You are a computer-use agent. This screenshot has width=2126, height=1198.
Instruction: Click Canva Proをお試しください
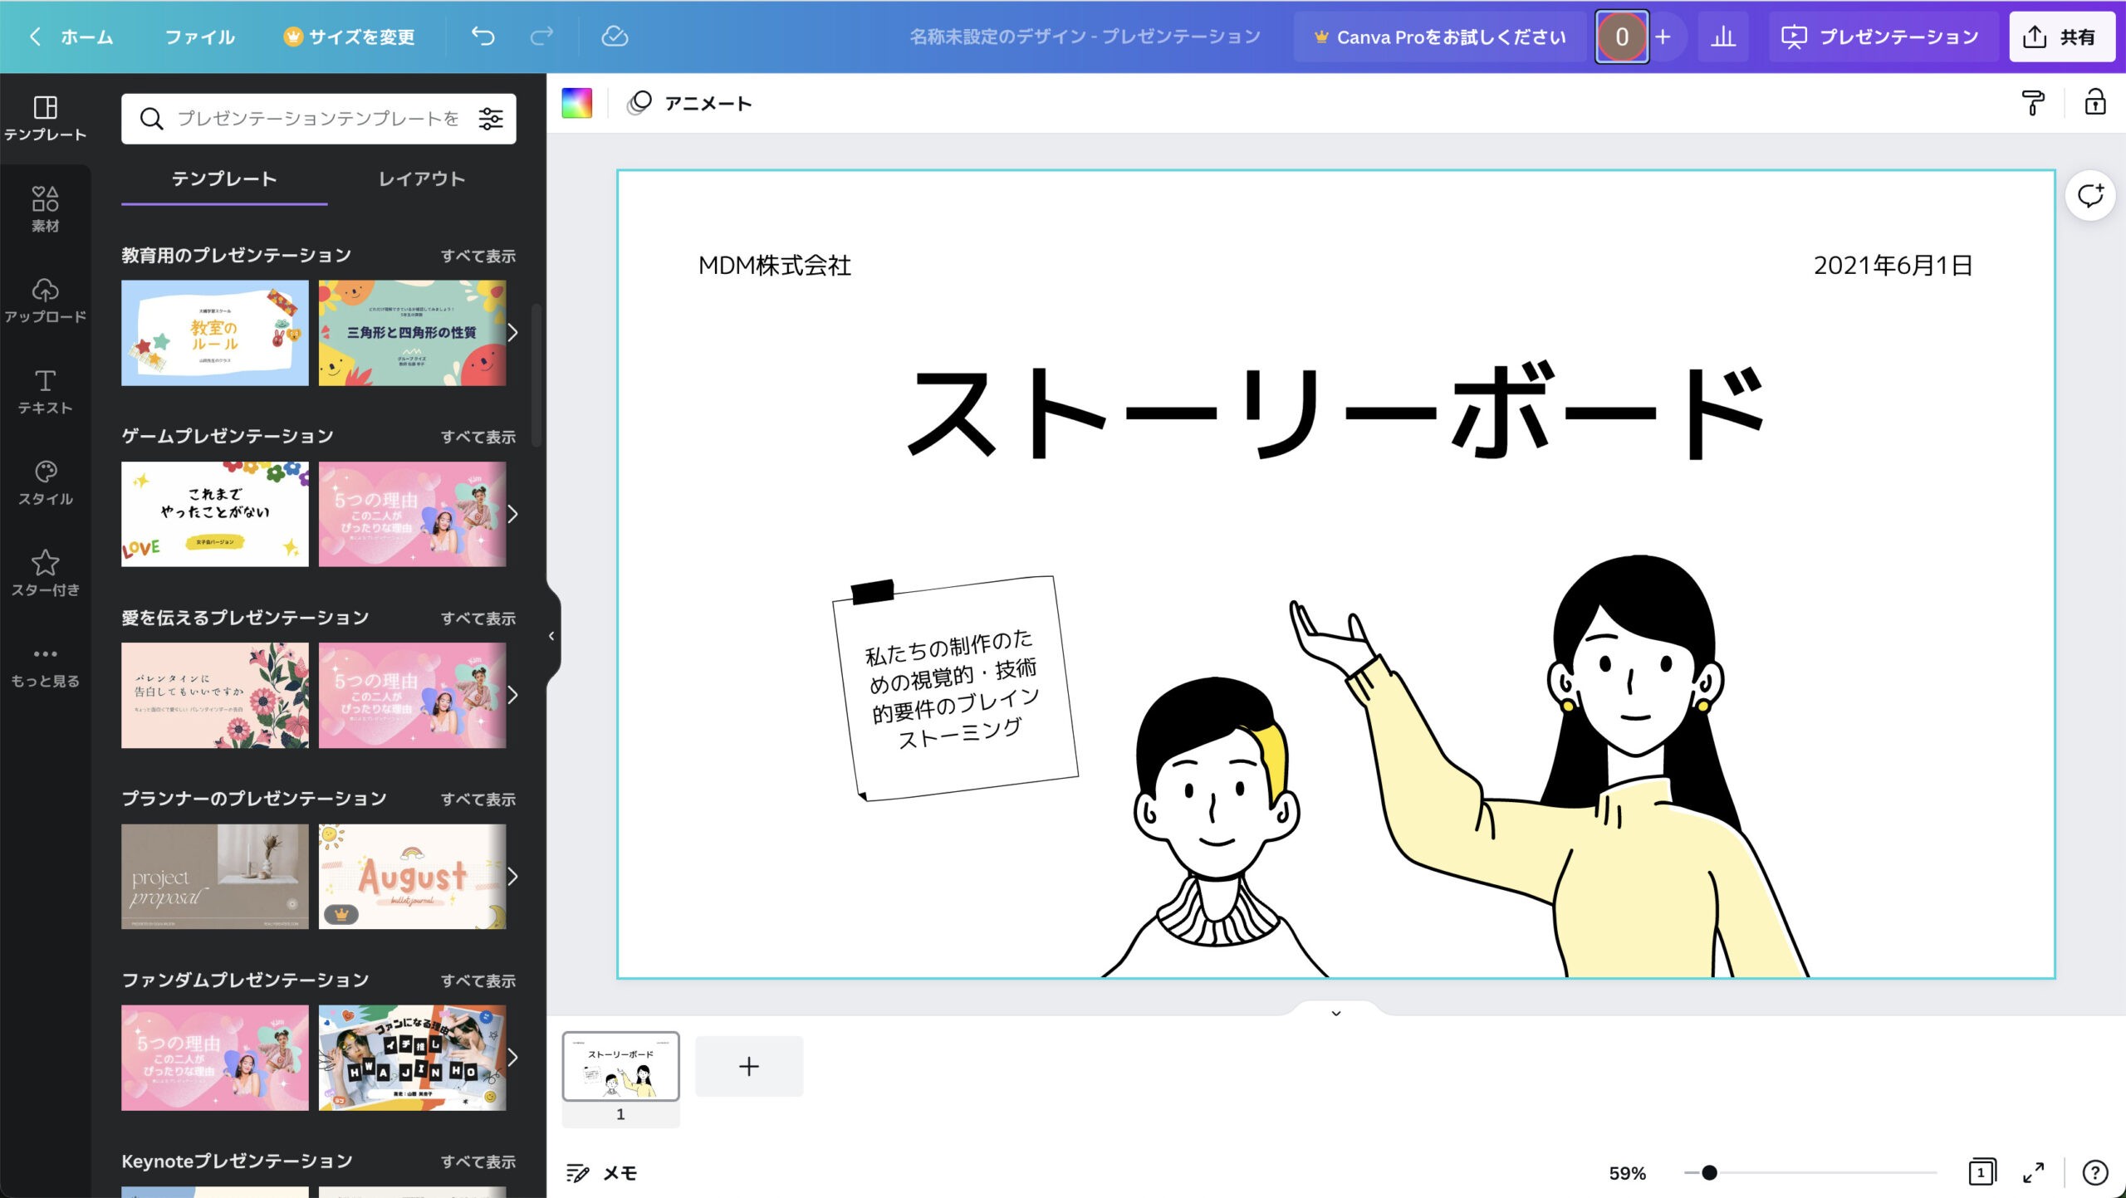[1441, 37]
